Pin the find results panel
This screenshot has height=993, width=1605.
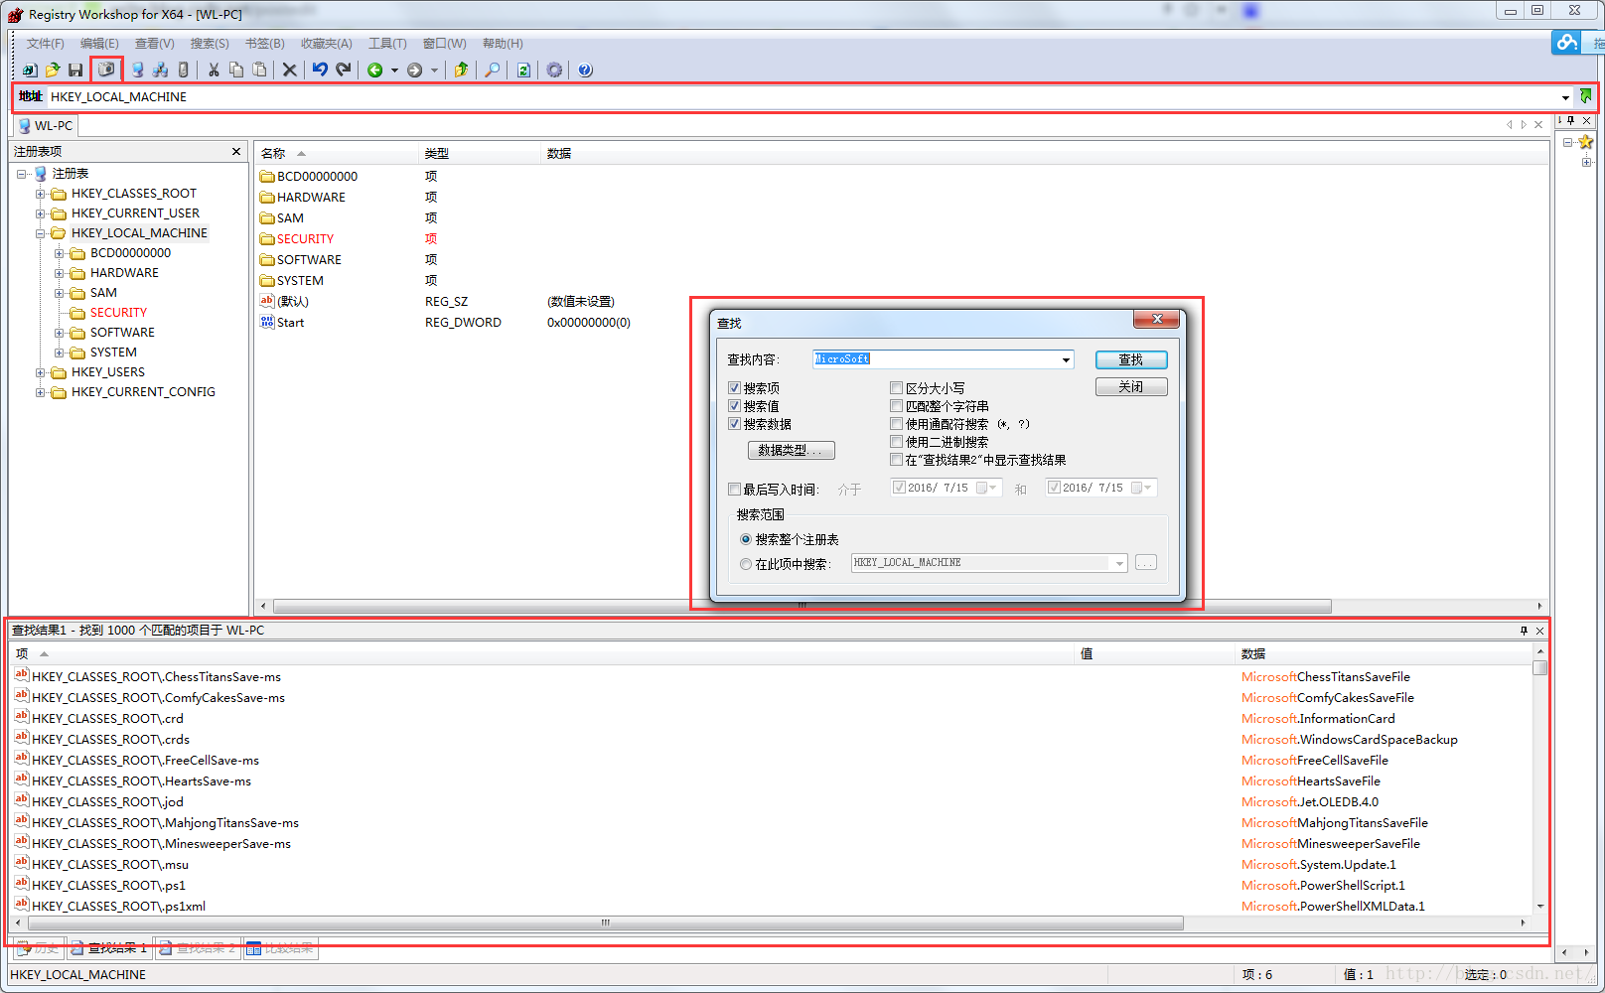tap(1524, 631)
